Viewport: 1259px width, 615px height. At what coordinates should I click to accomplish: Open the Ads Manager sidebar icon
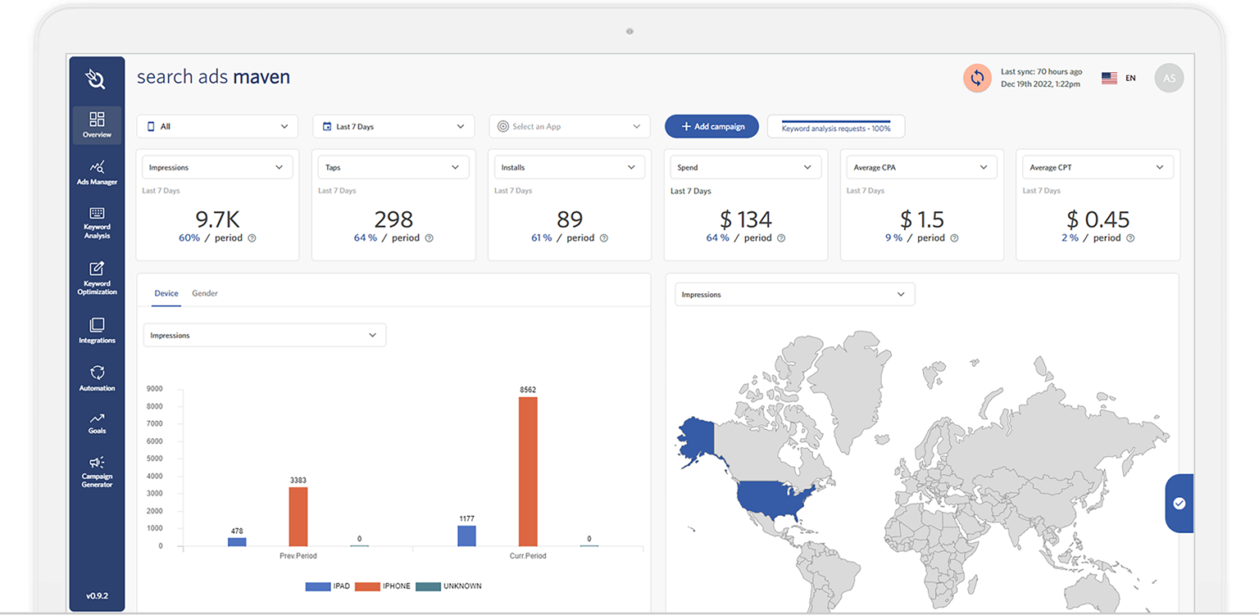click(x=97, y=173)
